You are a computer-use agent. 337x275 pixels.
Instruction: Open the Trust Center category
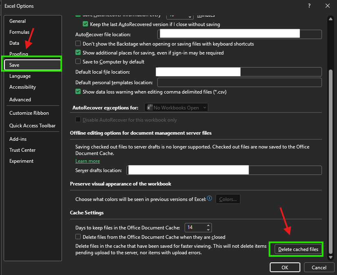(x=22, y=150)
